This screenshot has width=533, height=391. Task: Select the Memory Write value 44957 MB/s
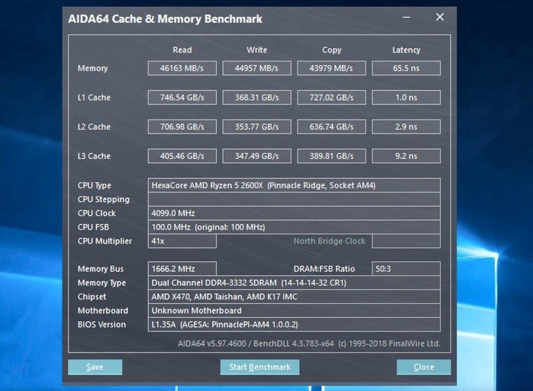(x=257, y=69)
